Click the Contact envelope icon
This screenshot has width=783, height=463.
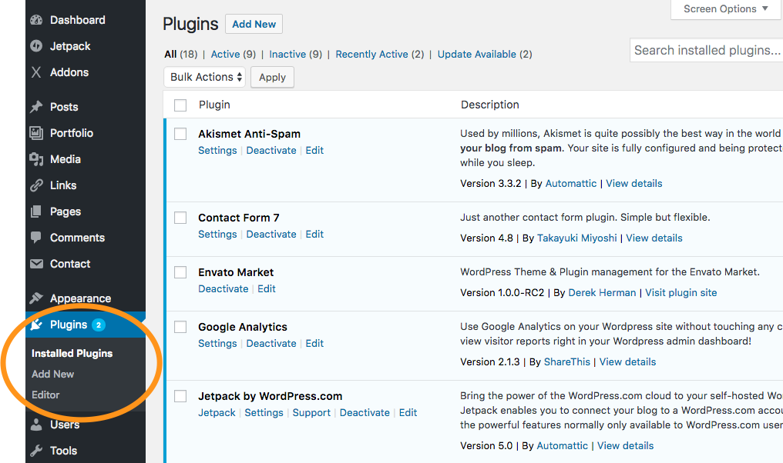(x=36, y=264)
